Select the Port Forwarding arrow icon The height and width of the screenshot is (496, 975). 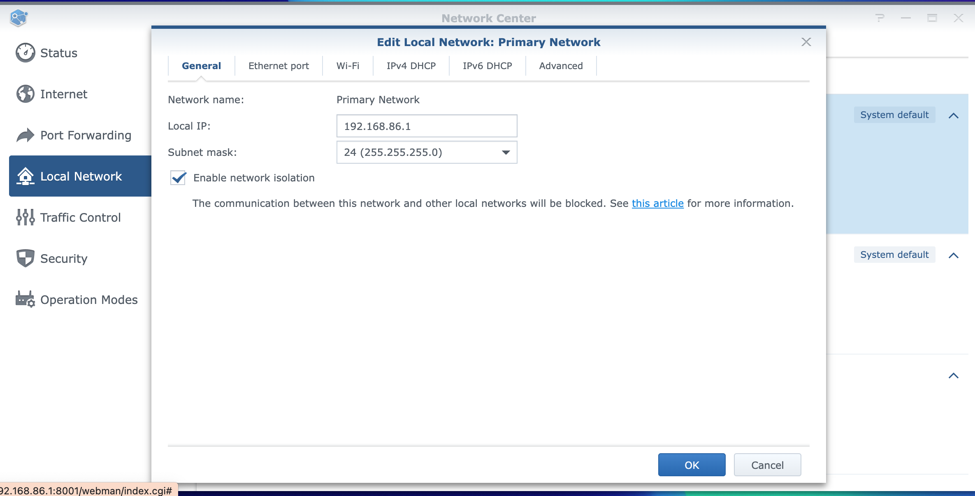[26, 135]
